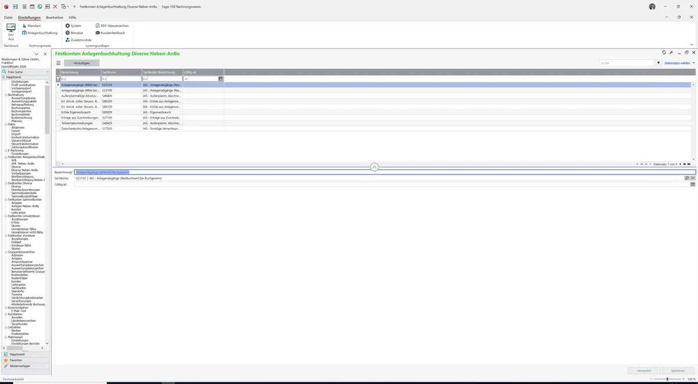698x384 pixels.
Task: Click the refresh icon of the form
Action: click(664, 53)
